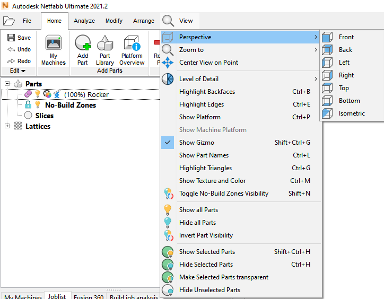The height and width of the screenshot is (299, 384).
Task: Toggle Rocker part visibility lightbulb
Action: point(38,94)
